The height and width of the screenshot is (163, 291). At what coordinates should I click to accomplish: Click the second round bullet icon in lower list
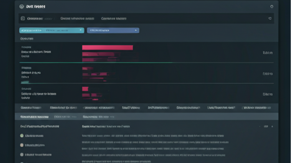click(22, 145)
